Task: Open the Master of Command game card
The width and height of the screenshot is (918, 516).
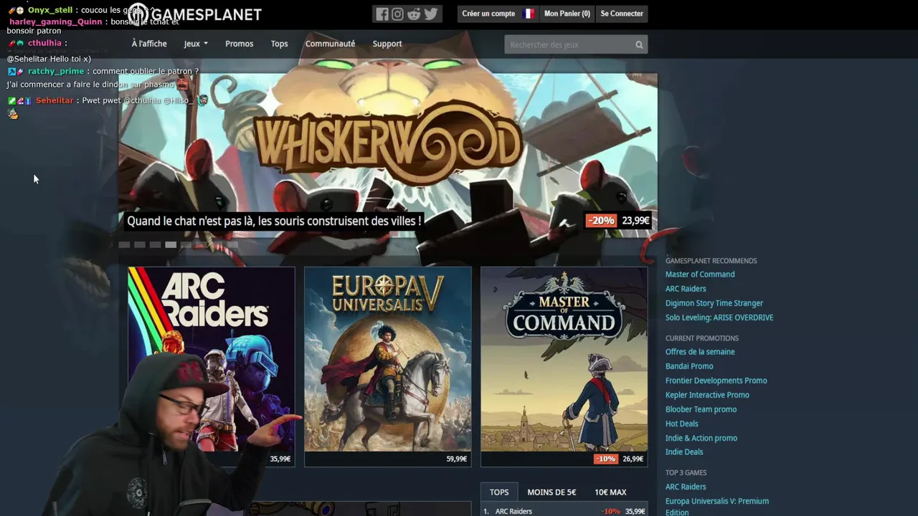Action: point(564,366)
